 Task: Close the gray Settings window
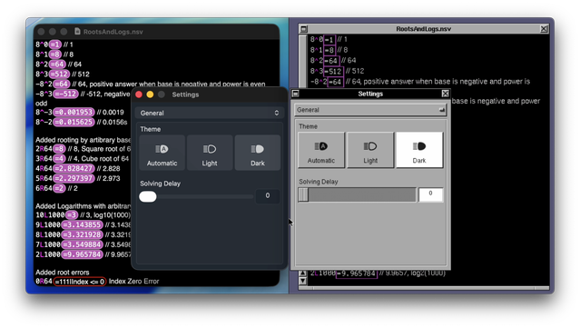pyautogui.click(x=446, y=94)
